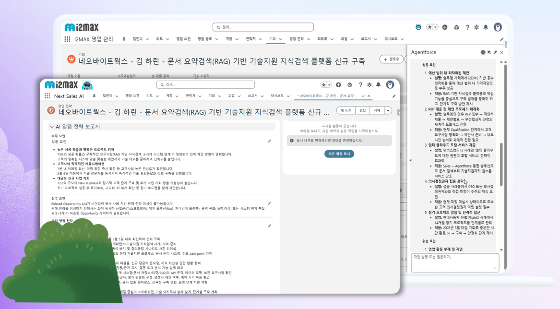Click the edit pencil beside 실주 요인

click(x=270, y=203)
